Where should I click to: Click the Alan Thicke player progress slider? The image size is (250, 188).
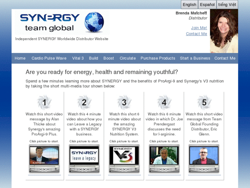[44, 166]
